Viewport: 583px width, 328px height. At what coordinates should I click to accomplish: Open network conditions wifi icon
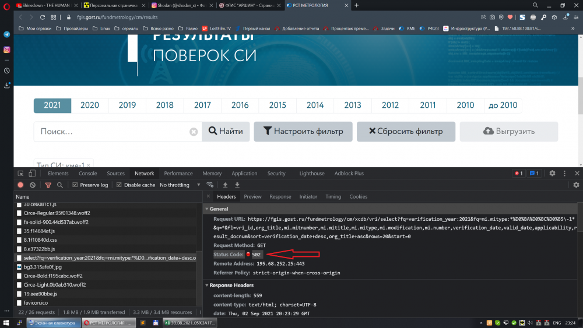210,185
